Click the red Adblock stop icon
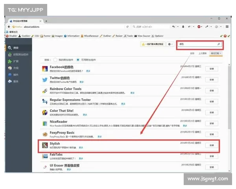236x189 pixels. [x=199, y=27]
